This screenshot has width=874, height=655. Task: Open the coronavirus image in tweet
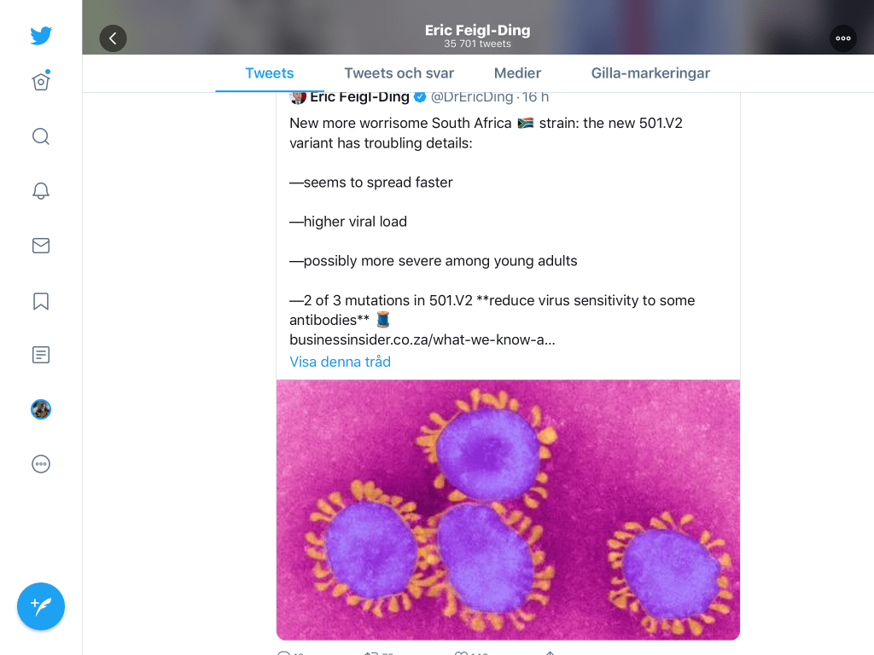coord(508,509)
